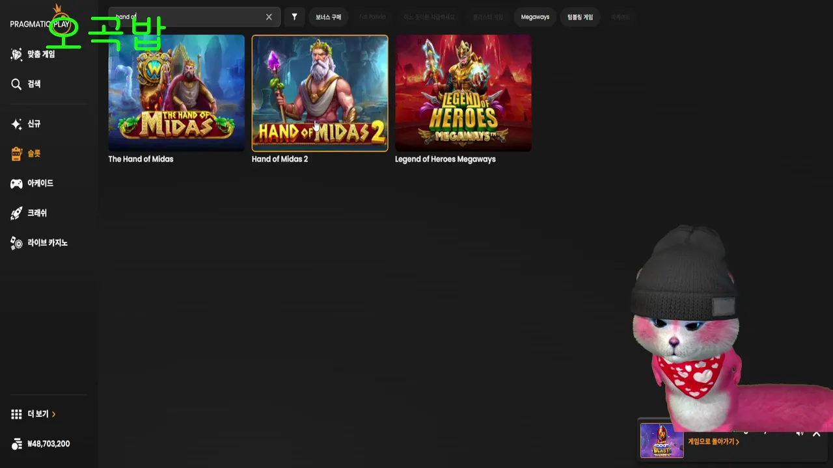The image size is (833, 468).
Task: Open the filter funnel icon
Action: tap(294, 17)
